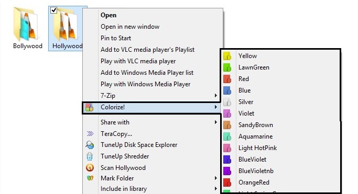Choose the TuneUp Shredder entry

(x=125, y=156)
